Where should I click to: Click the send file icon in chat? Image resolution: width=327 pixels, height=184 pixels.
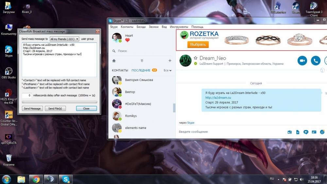298,132
